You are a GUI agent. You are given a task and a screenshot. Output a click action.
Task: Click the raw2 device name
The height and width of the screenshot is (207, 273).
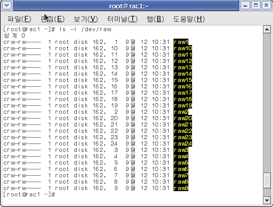(181, 112)
